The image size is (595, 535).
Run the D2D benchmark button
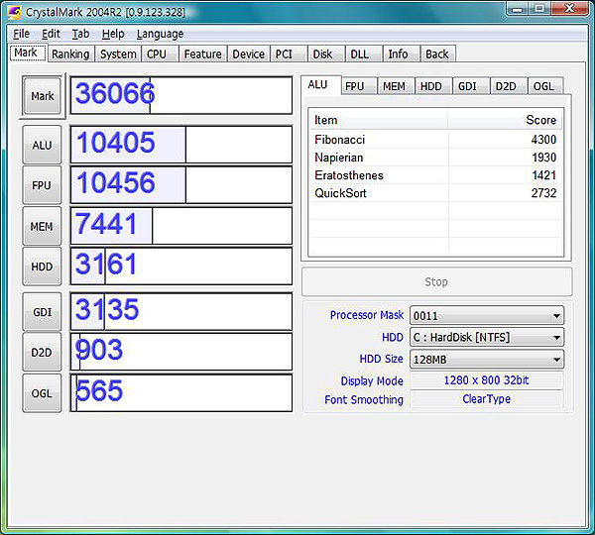[42, 353]
